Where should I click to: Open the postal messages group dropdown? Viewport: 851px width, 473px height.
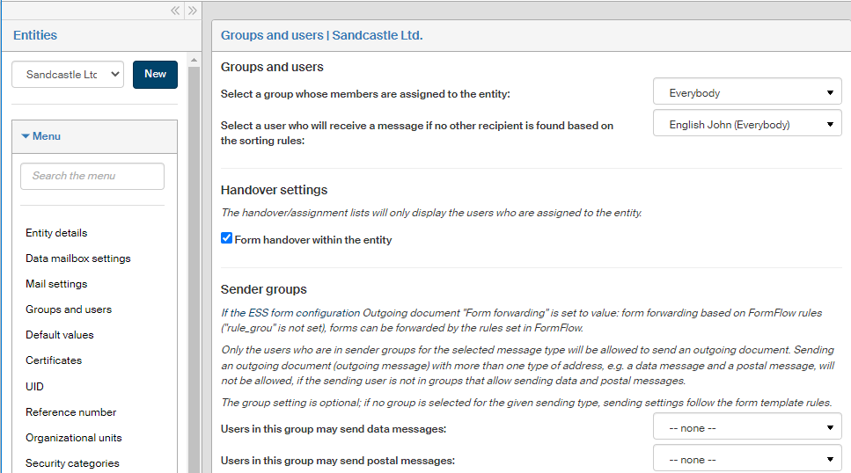click(747, 459)
